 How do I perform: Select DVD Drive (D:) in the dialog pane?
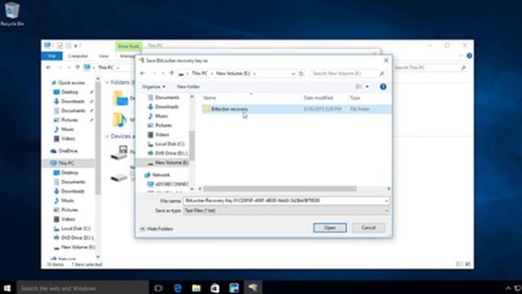click(171, 154)
